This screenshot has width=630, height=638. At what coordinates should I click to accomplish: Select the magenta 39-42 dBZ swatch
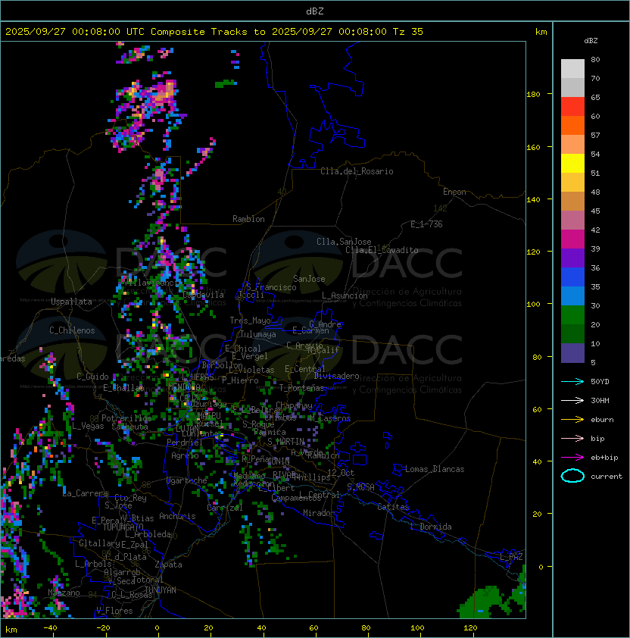[572, 239]
